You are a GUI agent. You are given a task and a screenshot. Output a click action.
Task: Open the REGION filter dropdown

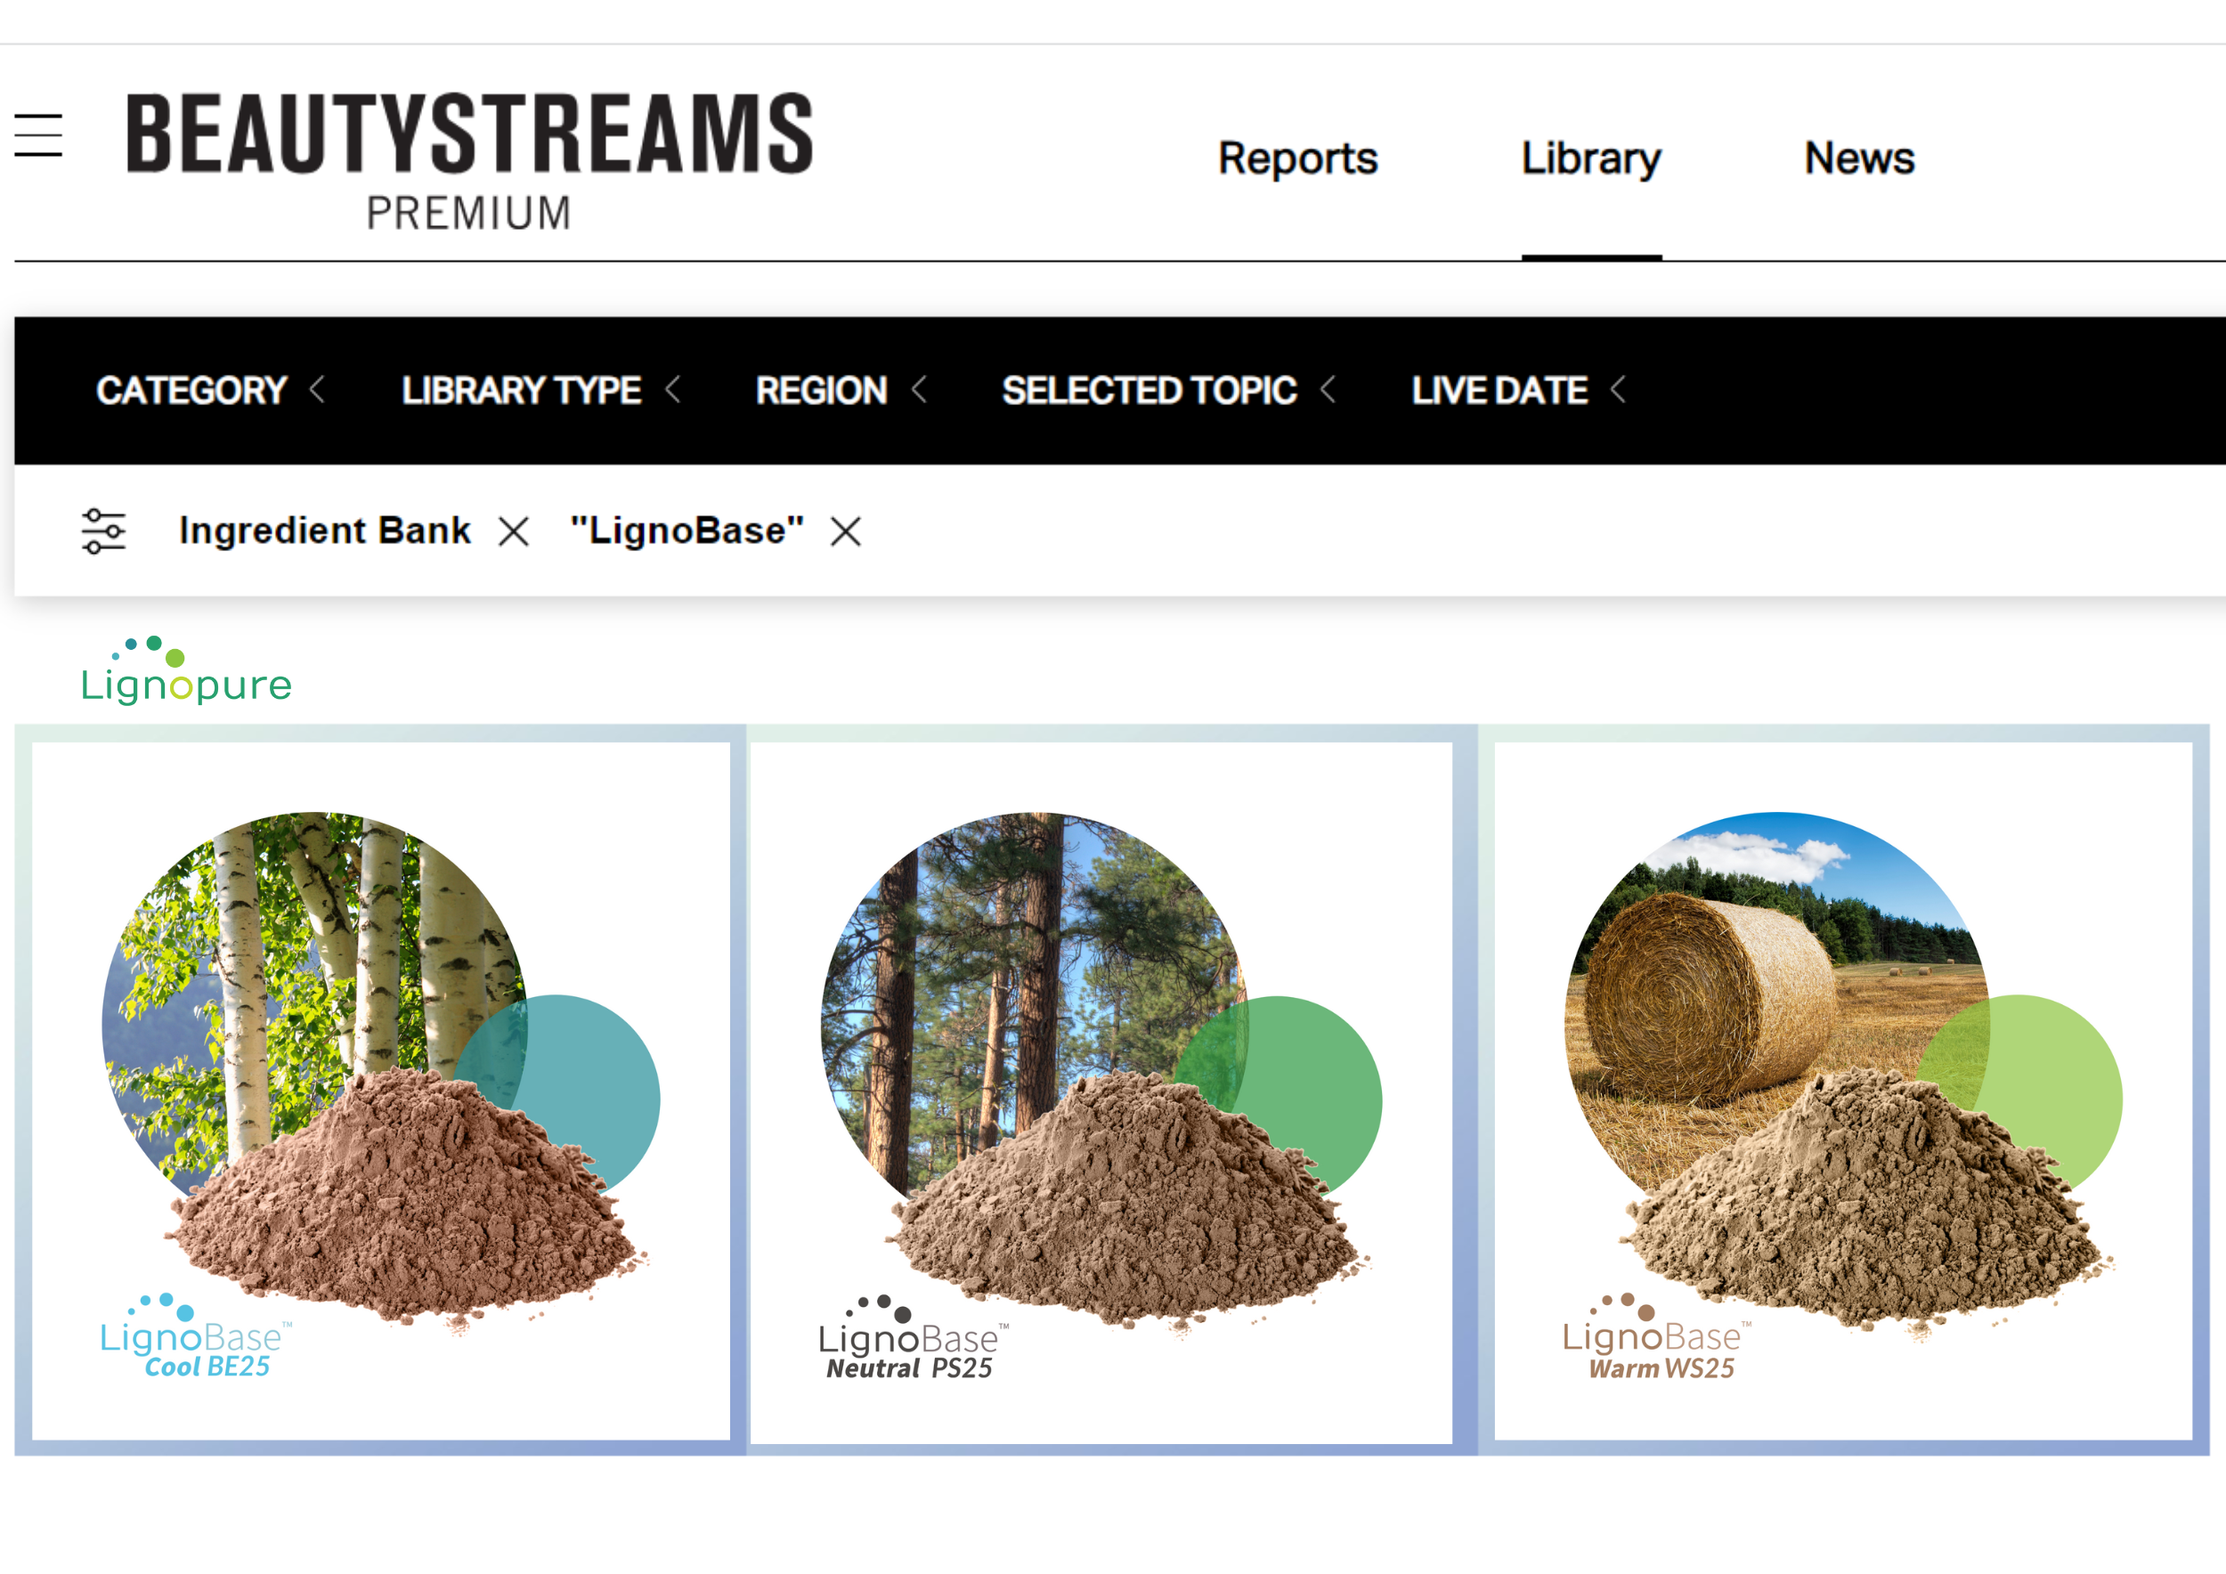tap(841, 391)
